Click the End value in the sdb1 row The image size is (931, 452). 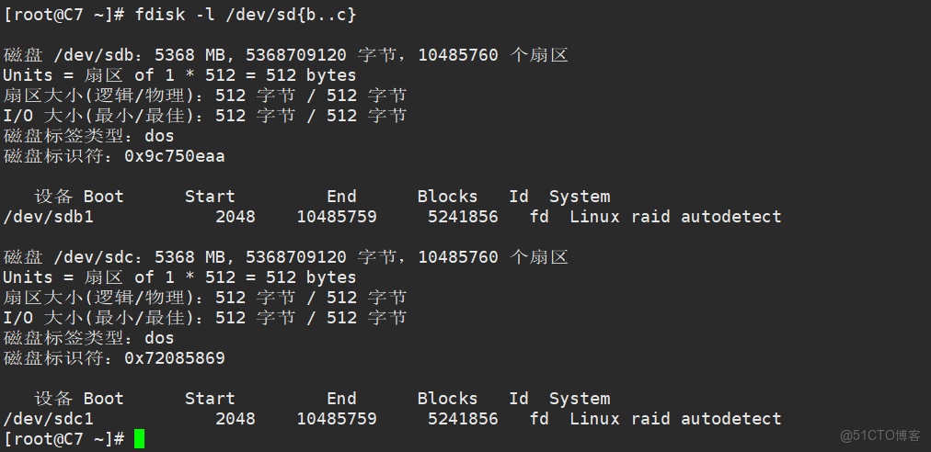tap(336, 217)
